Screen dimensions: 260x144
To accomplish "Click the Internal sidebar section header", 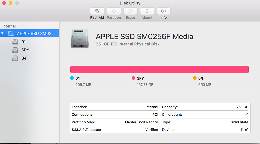I will pos(9,26).
